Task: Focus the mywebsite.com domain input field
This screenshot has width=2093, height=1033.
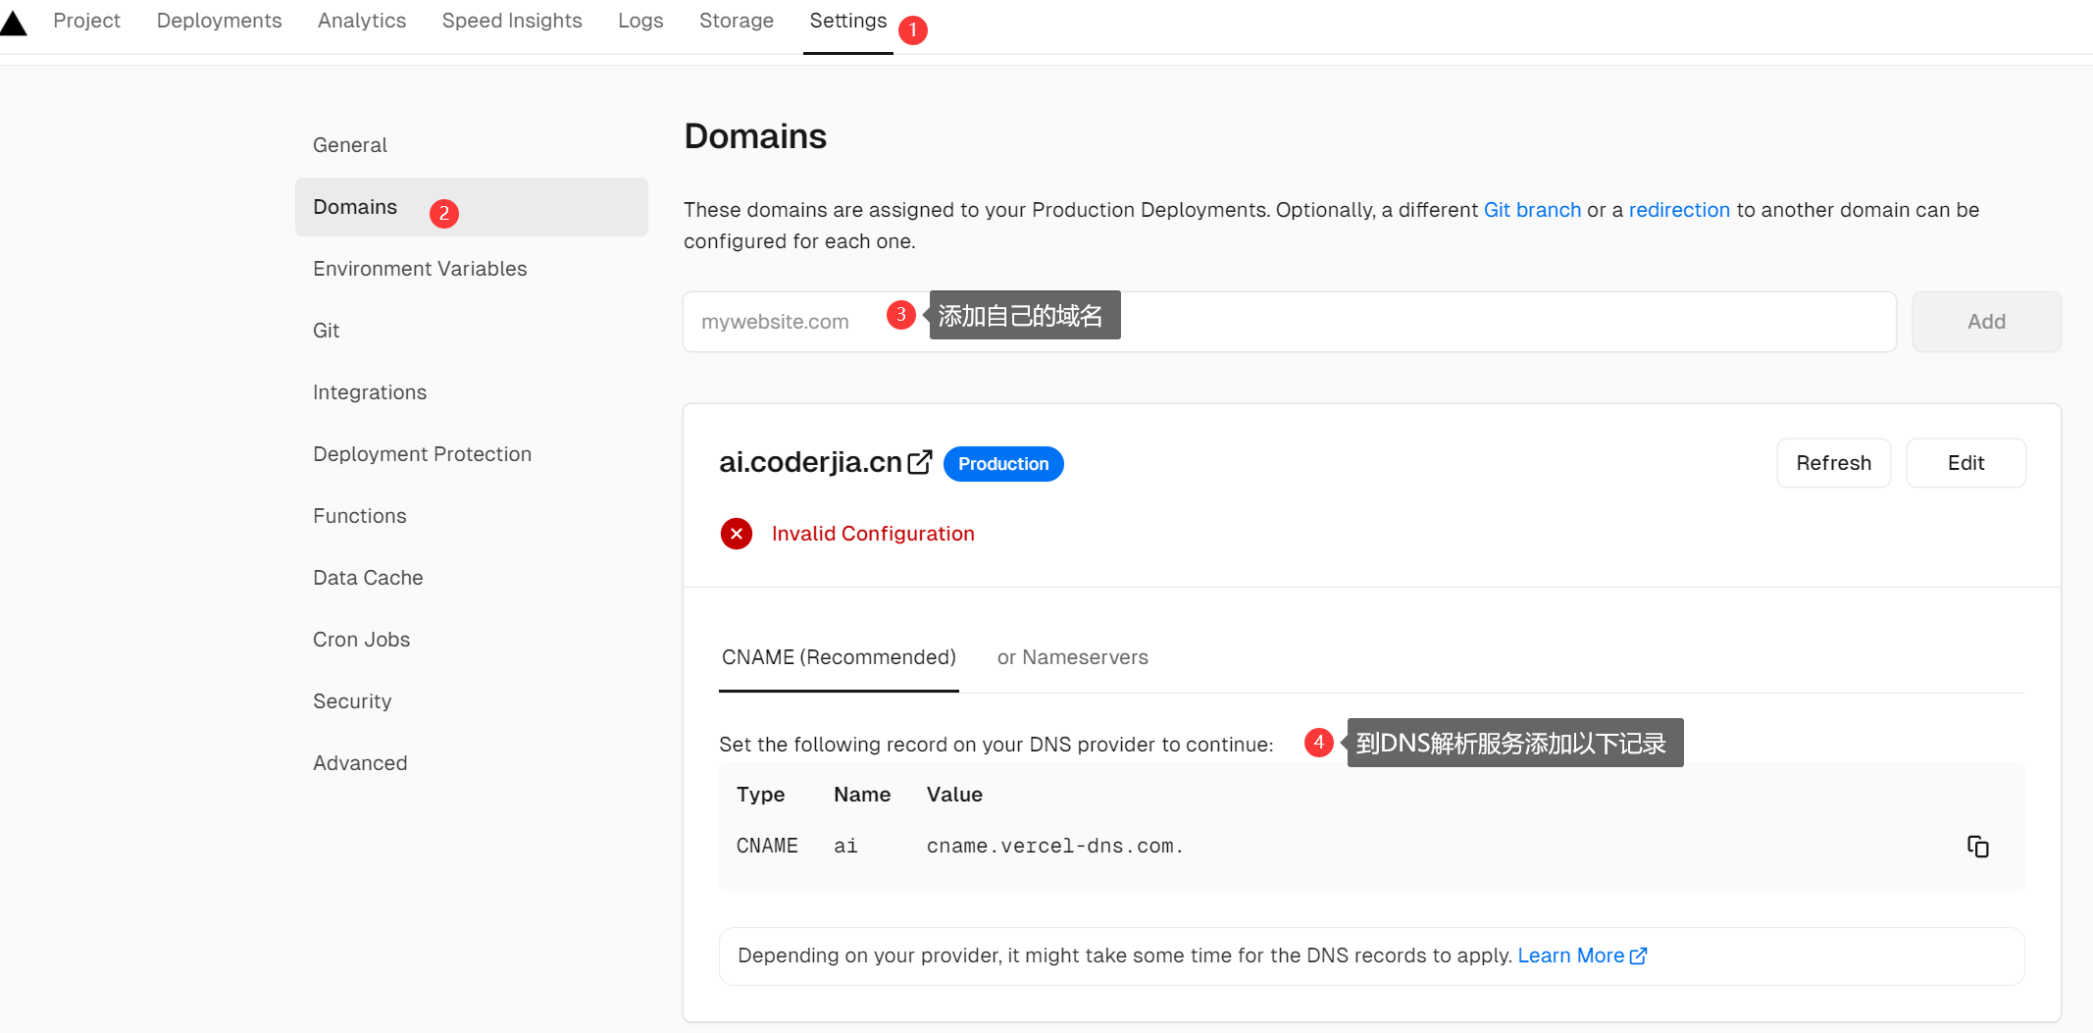Action: (1289, 322)
